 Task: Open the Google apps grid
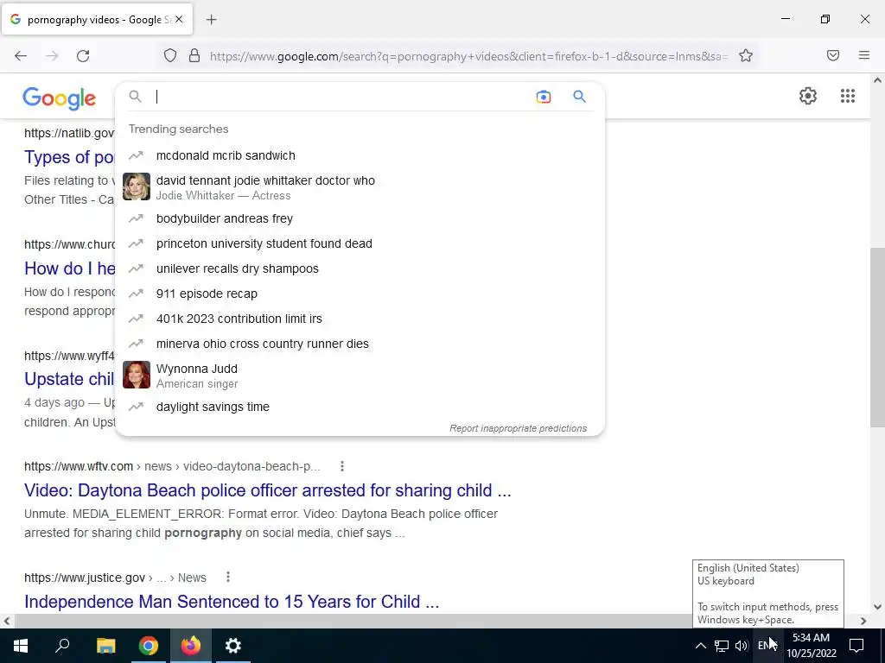click(x=847, y=96)
